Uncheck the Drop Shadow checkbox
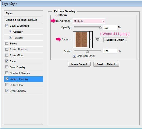 click(x=7, y=91)
